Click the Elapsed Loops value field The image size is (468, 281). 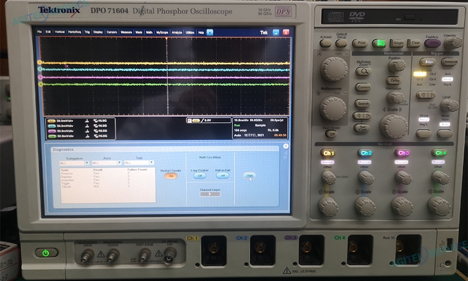click(210, 194)
